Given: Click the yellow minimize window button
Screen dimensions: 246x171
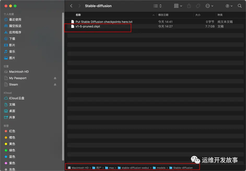Looking at the screenshot, I should (10, 6).
